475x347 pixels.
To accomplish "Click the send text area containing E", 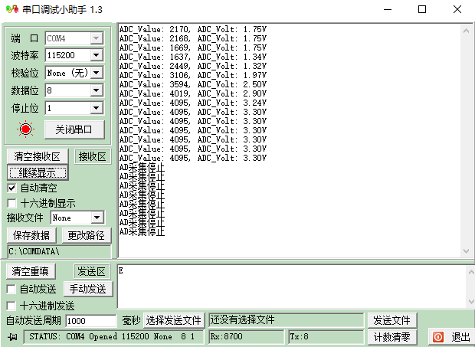I will (x=292, y=286).
